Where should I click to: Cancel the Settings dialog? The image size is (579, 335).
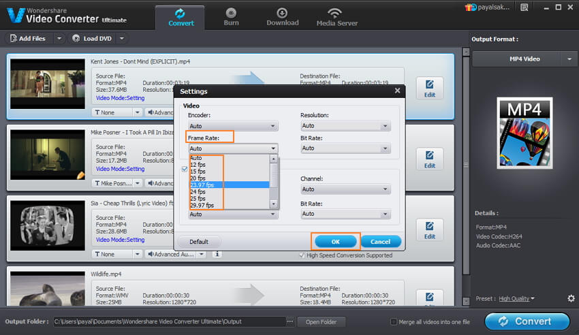[381, 242]
